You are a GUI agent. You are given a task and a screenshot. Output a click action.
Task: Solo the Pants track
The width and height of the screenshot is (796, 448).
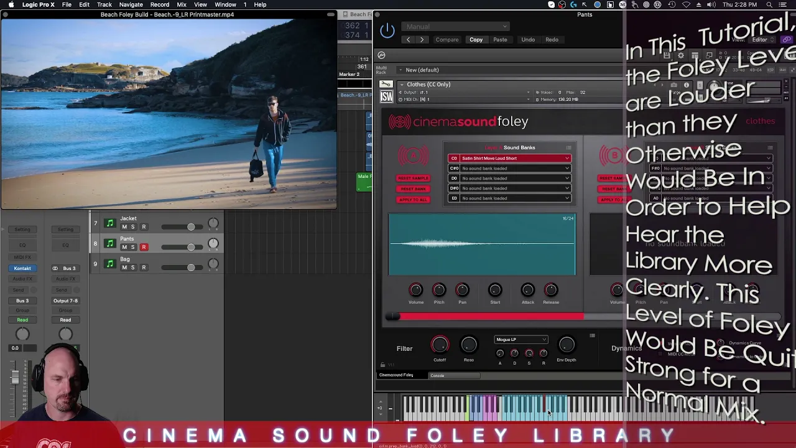(132, 247)
